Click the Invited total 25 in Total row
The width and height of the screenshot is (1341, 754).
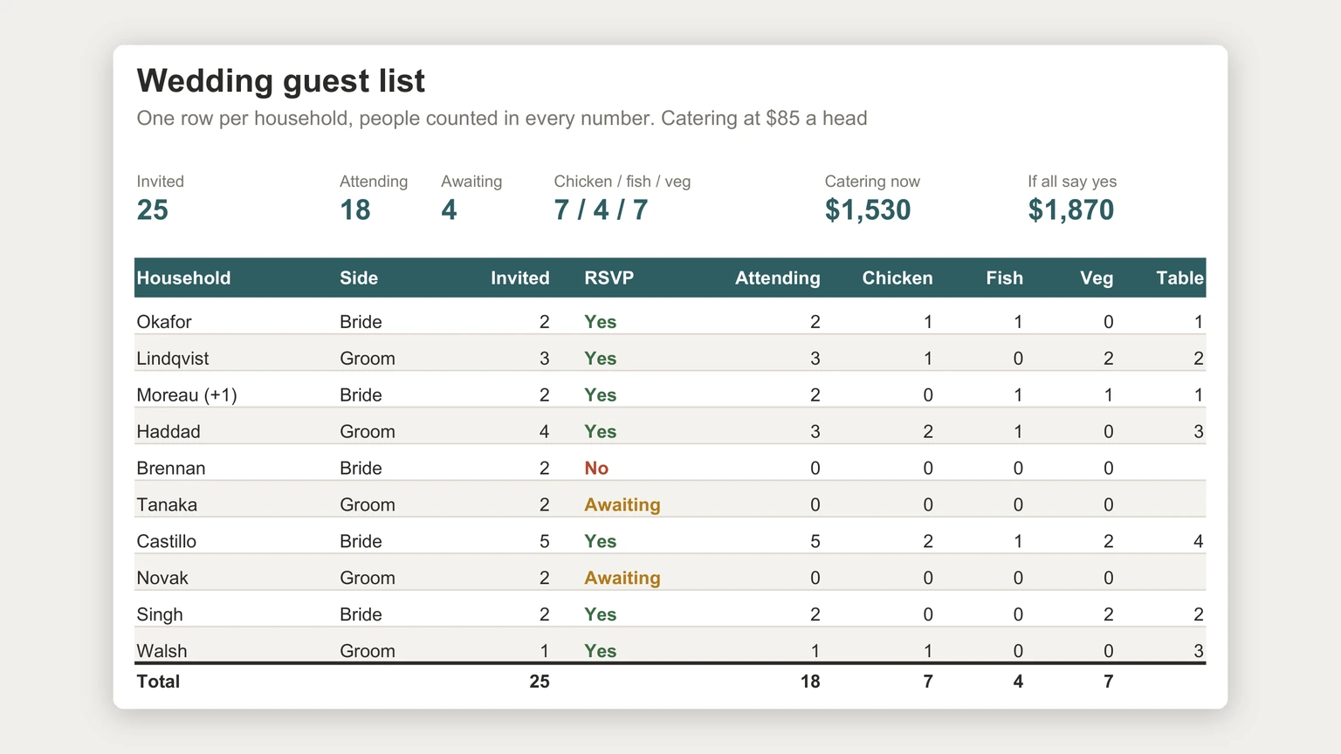point(540,682)
